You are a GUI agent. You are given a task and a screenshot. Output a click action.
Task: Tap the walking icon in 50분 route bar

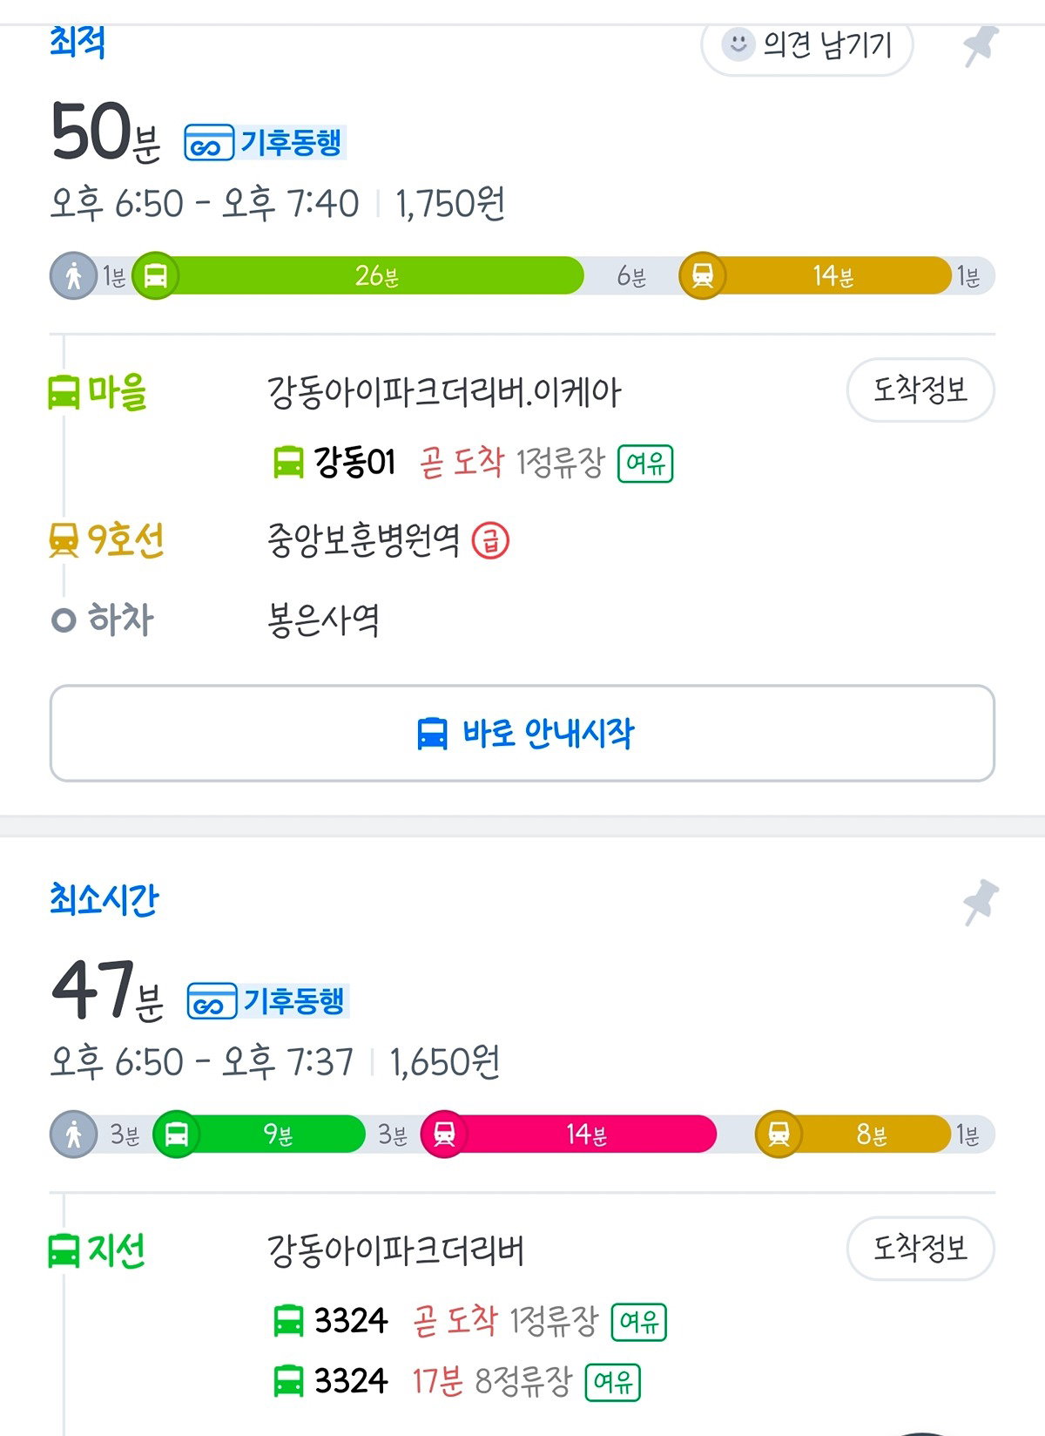tap(74, 276)
